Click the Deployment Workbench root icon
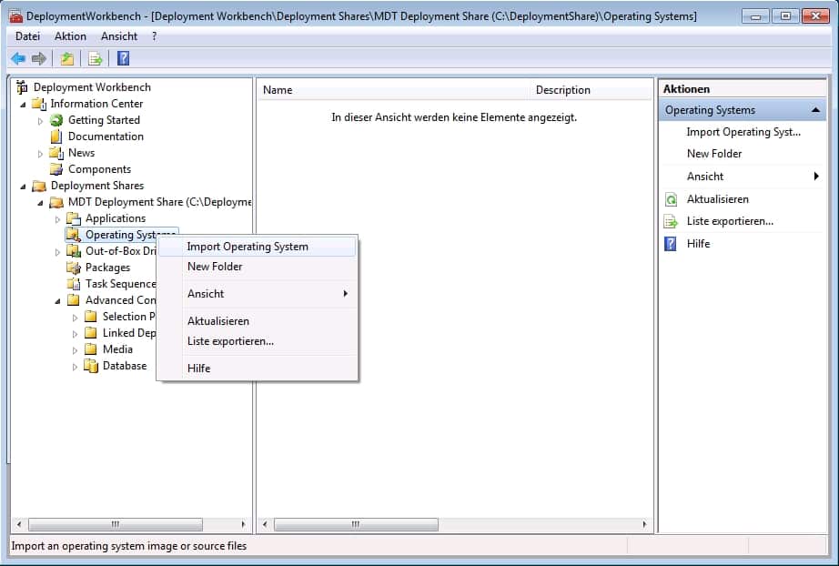The image size is (839, 566). click(22, 87)
